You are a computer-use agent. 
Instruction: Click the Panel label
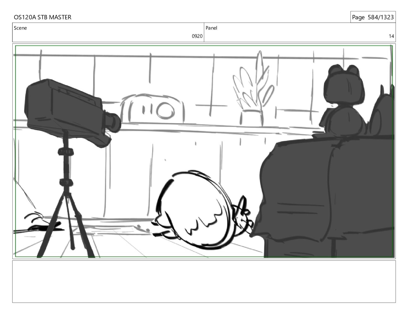point(211,28)
